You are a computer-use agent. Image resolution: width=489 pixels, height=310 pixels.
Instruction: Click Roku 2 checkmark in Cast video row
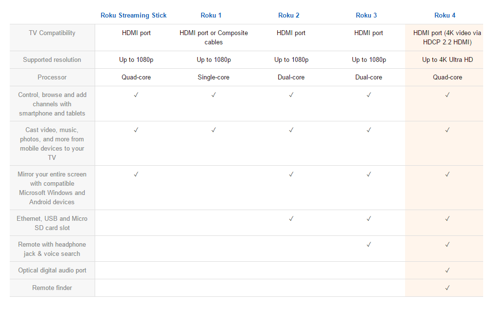coord(291,130)
